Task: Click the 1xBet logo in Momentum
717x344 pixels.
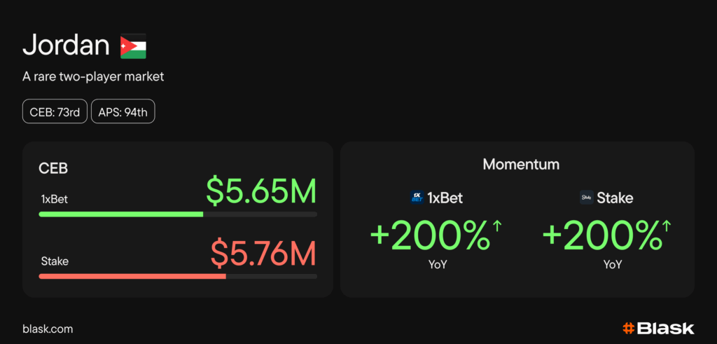Action: [417, 198]
